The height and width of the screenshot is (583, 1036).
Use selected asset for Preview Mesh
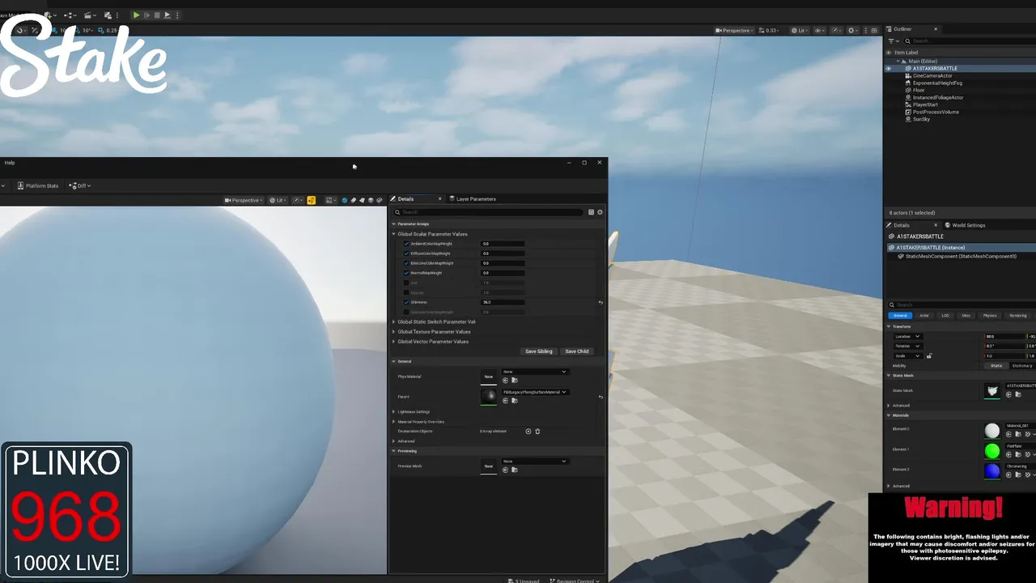coord(506,470)
